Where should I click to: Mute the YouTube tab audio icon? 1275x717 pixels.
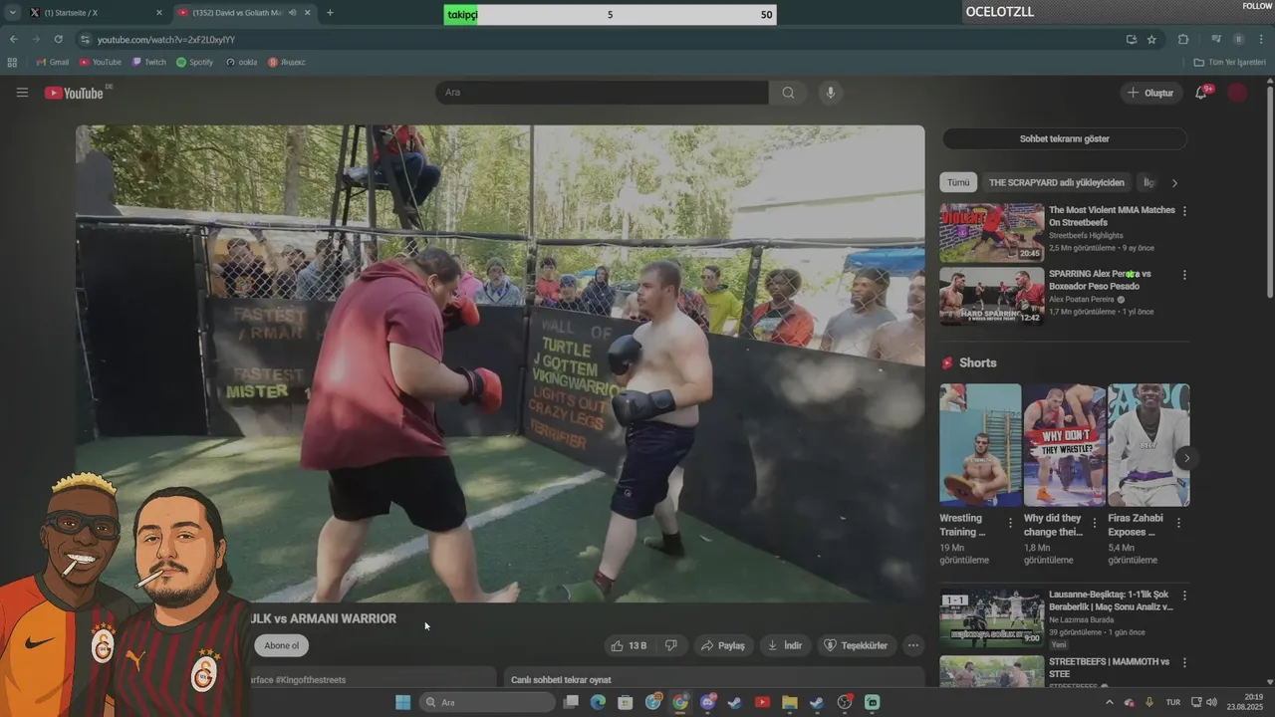pos(292,13)
